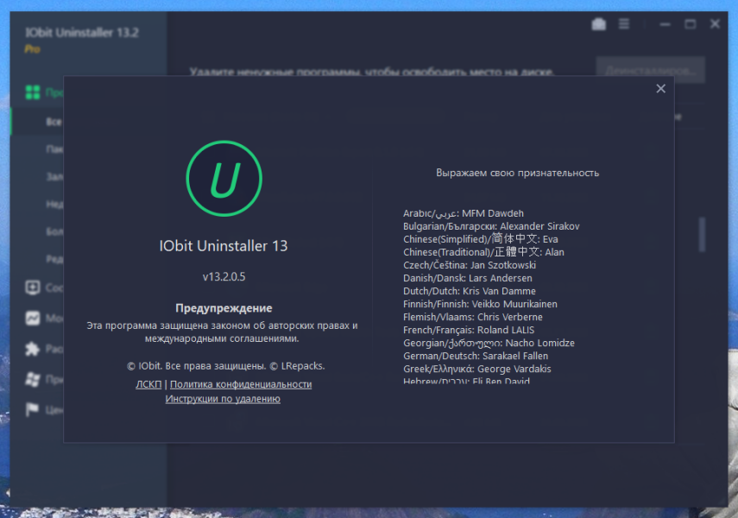The image size is (738, 518).
Task: Open the ЛСКП license link
Action: pyautogui.click(x=148, y=384)
